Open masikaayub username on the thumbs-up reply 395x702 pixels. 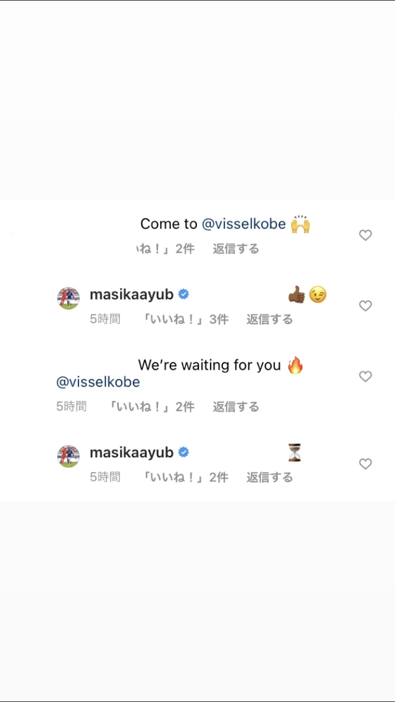click(132, 295)
